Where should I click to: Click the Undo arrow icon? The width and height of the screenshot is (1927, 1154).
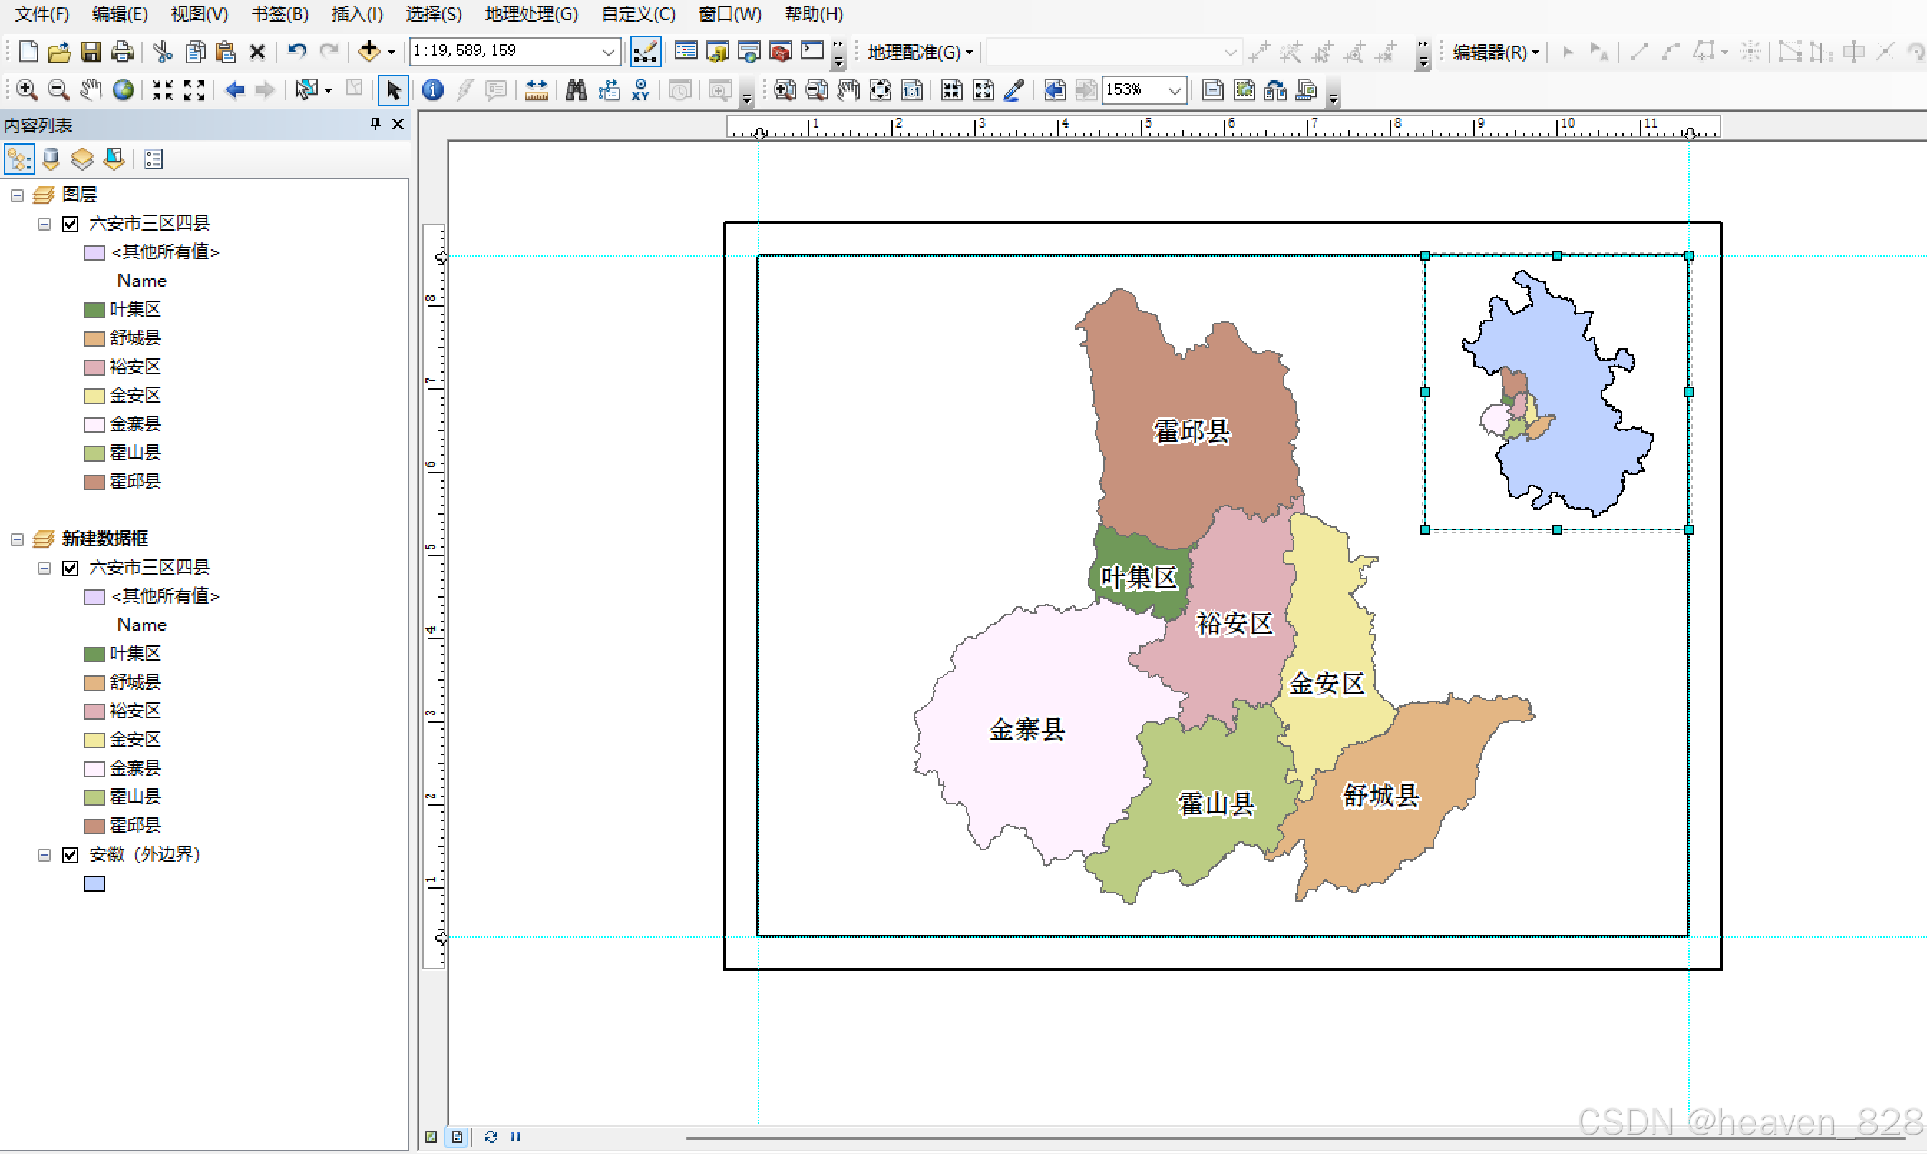[x=296, y=52]
